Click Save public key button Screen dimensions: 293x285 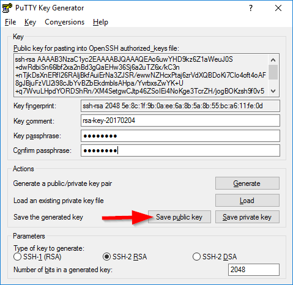pos(179,217)
